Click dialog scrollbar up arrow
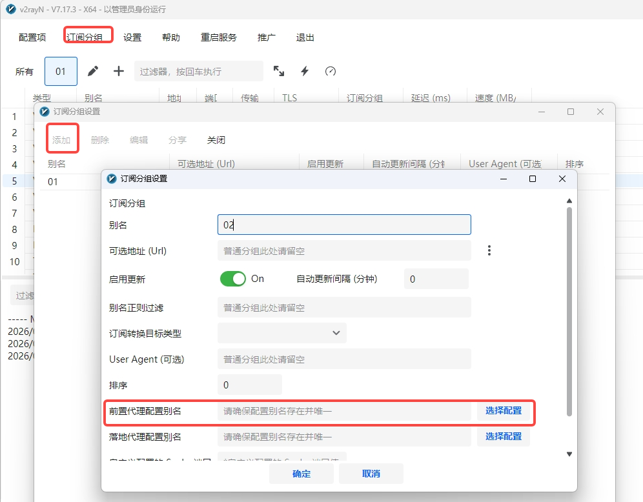The width and height of the screenshot is (643, 502). (x=569, y=201)
